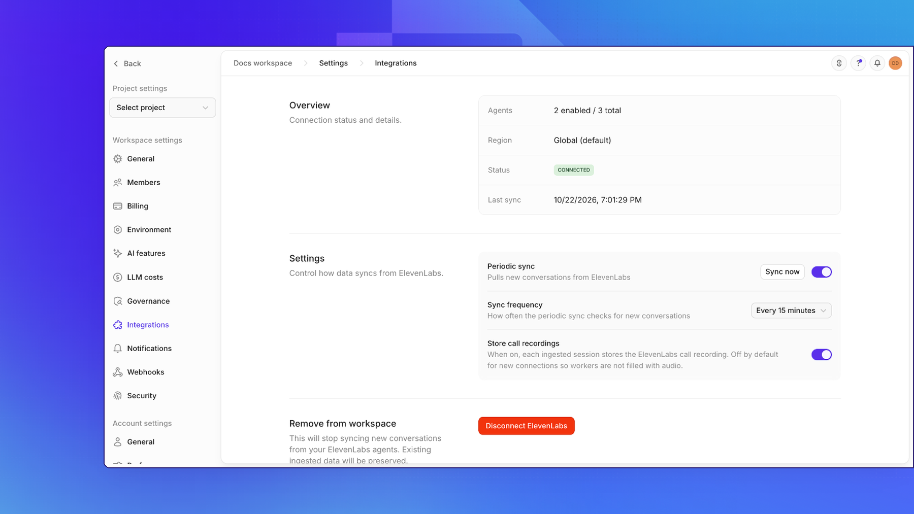Viewport: 914px width, 514px height.
Task: Click the 'Global (default)' region value
Action: [582, 141]
